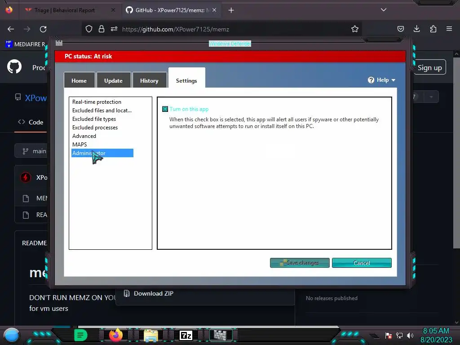Expand the main branch selector

(32, 151)
